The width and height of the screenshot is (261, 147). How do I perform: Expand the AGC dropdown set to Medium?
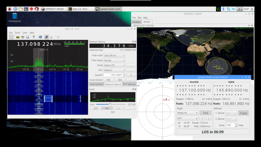coord(114,70)
